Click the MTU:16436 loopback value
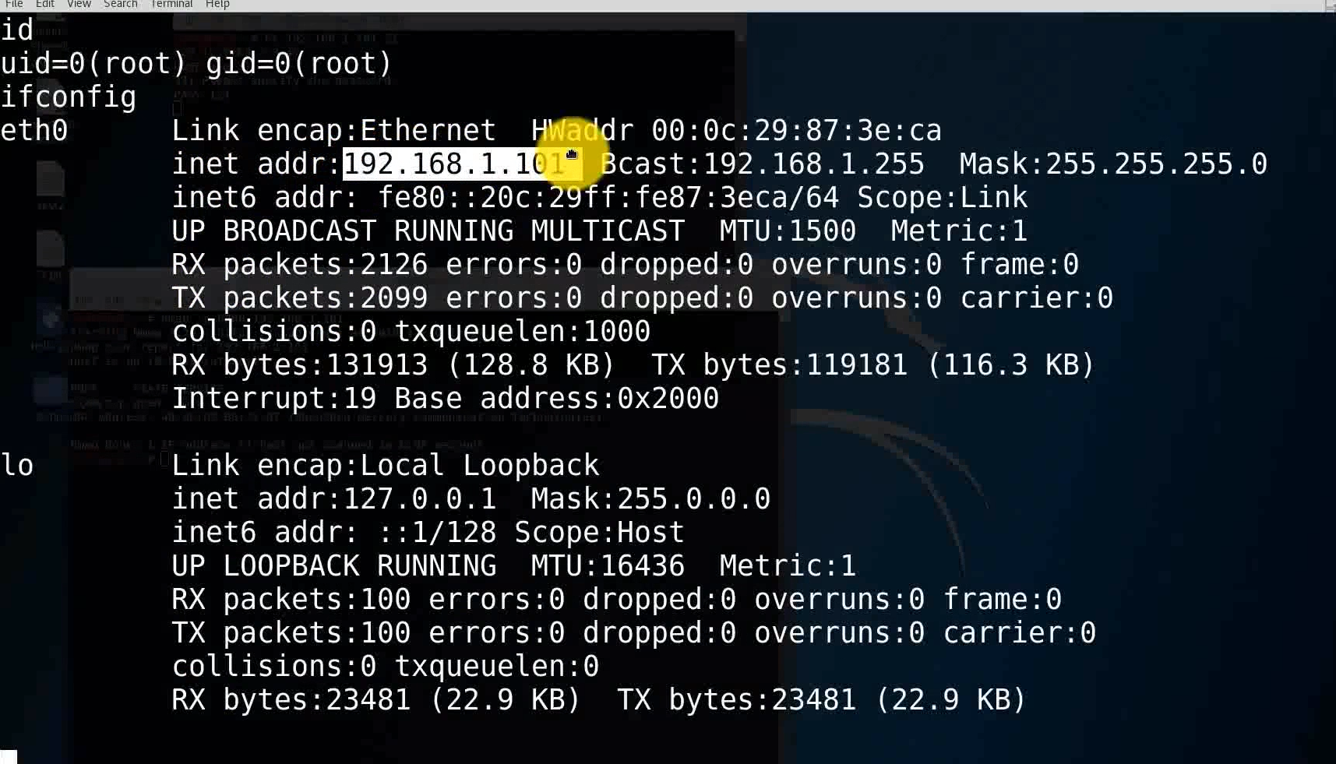Viewport: 1336px width, 764px height. pyautogui.click(x=608, y=566)
